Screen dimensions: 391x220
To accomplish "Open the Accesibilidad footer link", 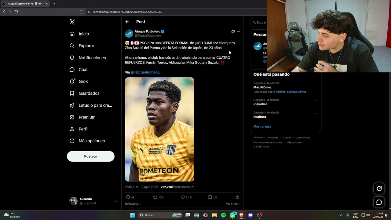I will 303,138.
